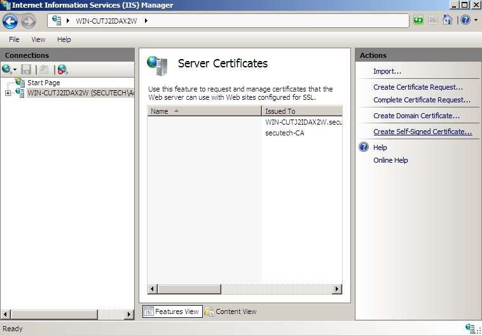Minimize the IIS Manager window
482x335 pixels.
[455, 5]
